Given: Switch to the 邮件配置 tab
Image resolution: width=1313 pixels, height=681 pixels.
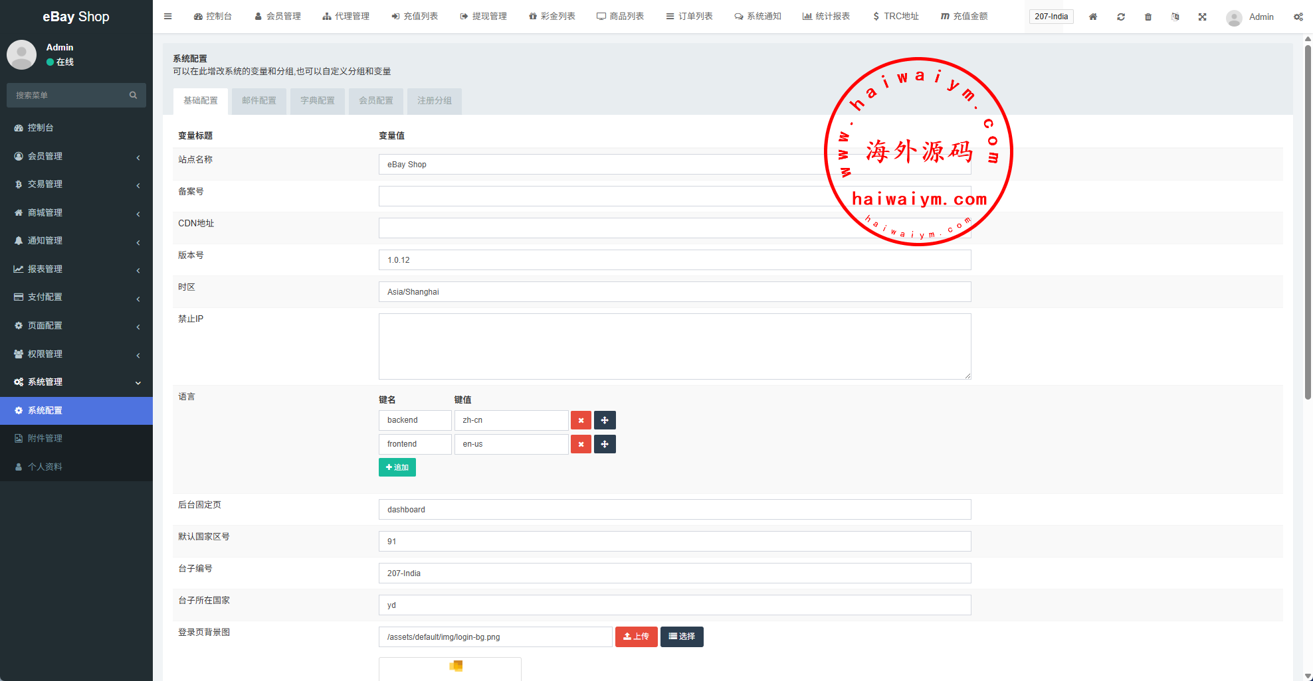Looking at the screenshot, I should point(259,101).
